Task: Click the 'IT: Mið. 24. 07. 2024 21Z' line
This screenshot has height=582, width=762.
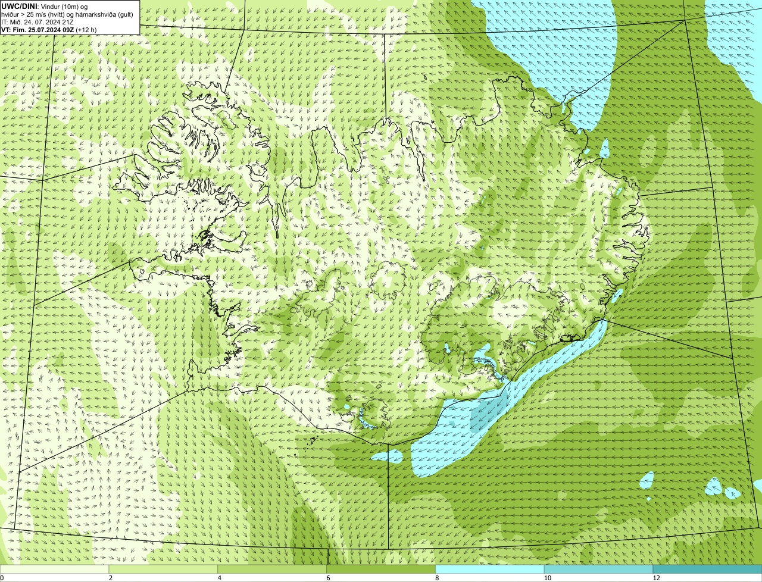Action: [x=37, y=21]
